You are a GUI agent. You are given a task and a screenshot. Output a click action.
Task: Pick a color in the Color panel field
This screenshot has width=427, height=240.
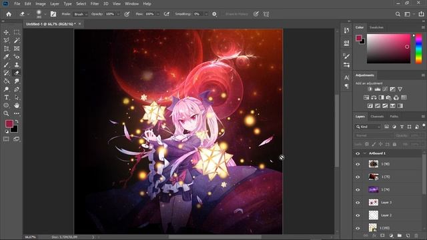[388, 49]
